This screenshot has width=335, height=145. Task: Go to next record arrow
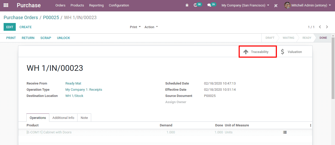[x=327, y=27]
